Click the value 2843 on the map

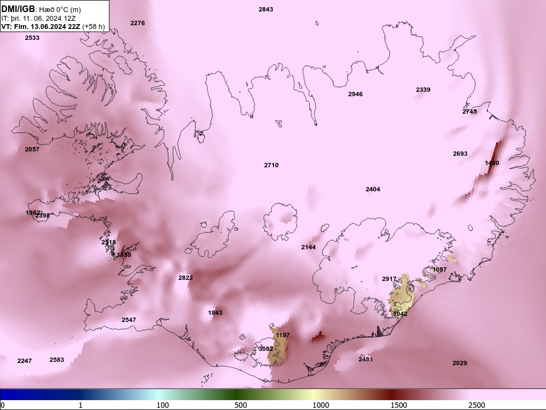pyautogui.click(x=266, y=9)
